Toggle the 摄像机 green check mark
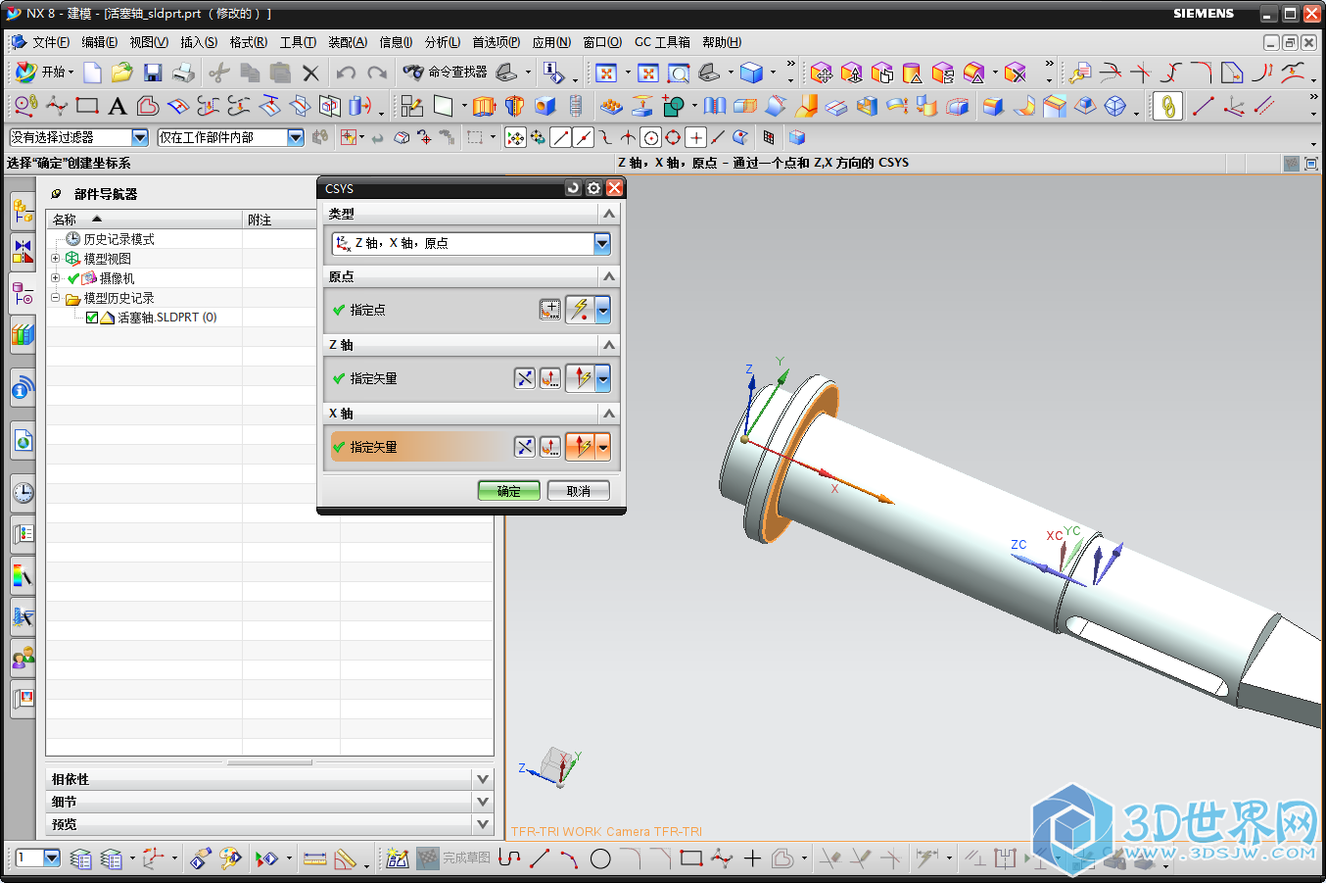This screenshot has height=883, width=1326. point(73,278)
